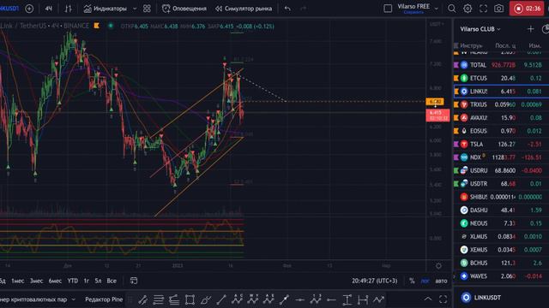Screen dimensions: 549x308
Task: Open the go-to-date calendar icon
Action: click(x=134, y=281)
